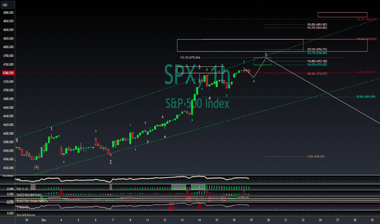380x224 pixels.
Task: Click the current price label 4740.570
Action: pyautogui.click(x=8, y=73)
